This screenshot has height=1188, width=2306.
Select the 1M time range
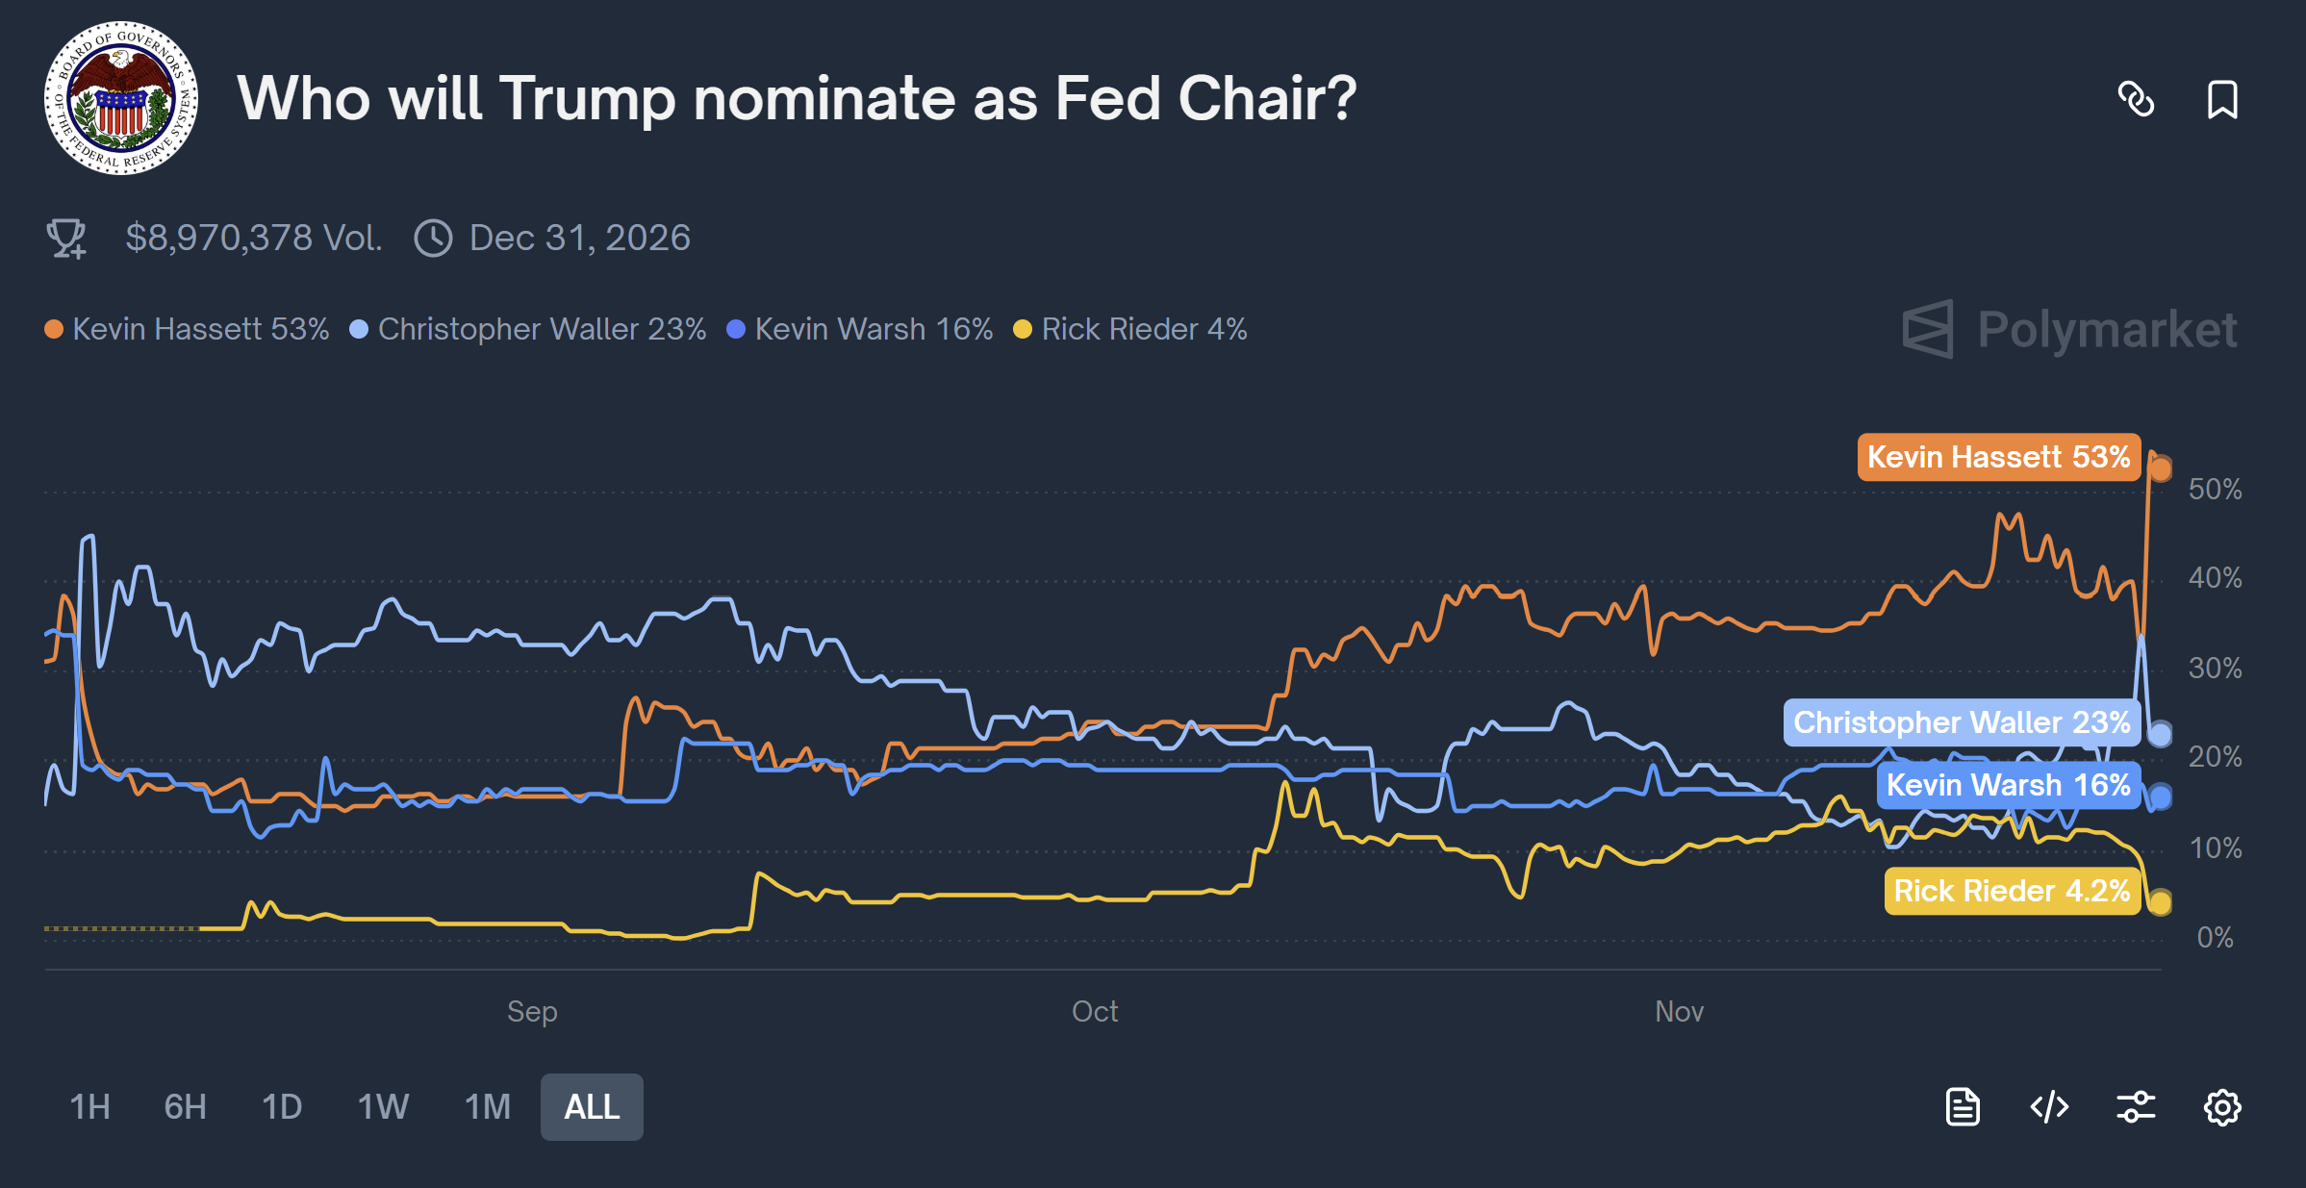point(486,1106)
